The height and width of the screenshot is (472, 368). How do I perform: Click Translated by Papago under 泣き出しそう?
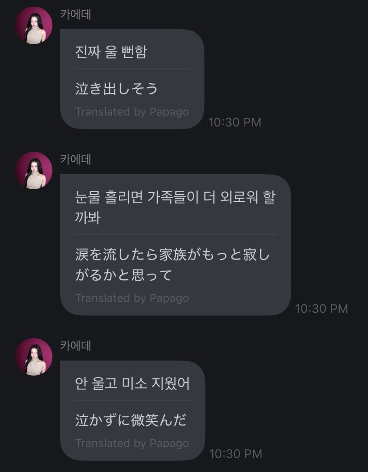click(x=132, y=112)
